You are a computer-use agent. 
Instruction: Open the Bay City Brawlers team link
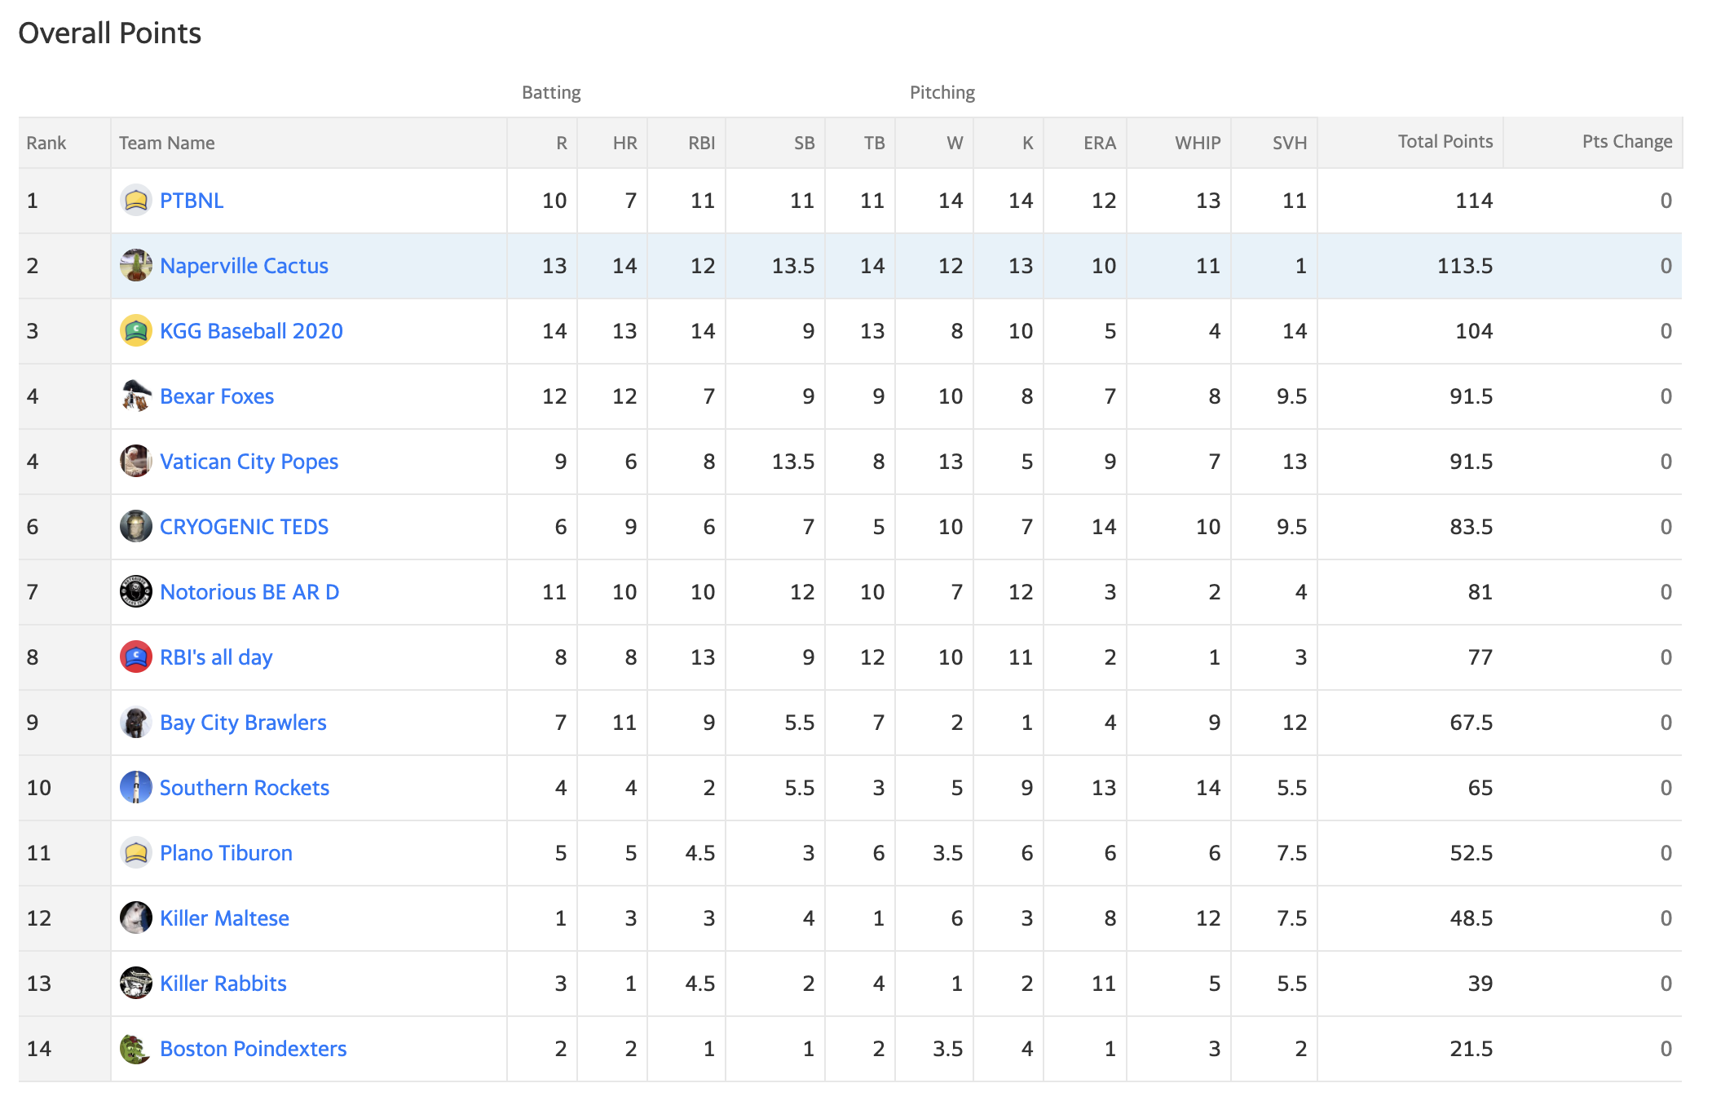[243, 723]
